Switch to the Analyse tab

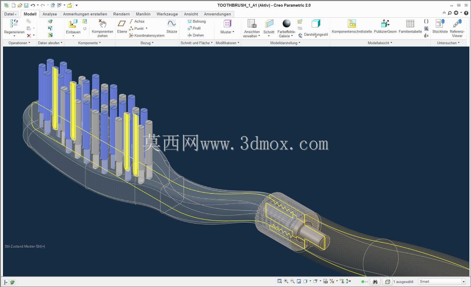[x=50, y=14]
